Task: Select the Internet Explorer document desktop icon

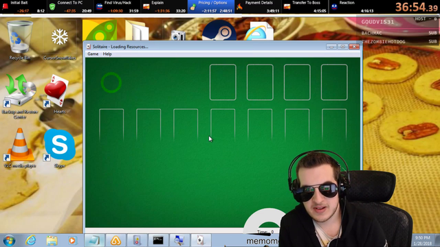Action: (x=258, y=31)
